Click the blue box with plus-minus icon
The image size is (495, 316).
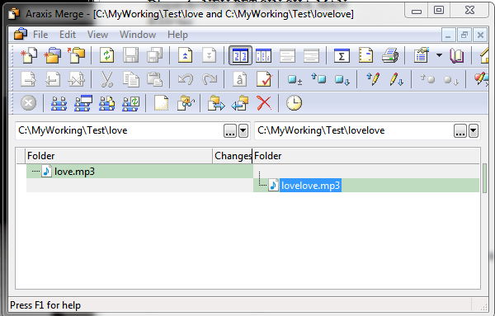(x=295, y=79)
